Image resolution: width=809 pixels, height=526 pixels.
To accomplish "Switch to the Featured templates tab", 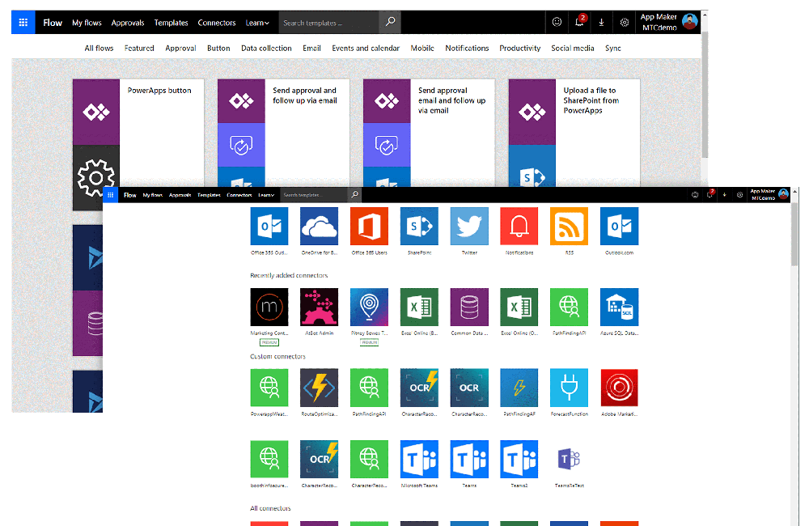I will [139, 48].
